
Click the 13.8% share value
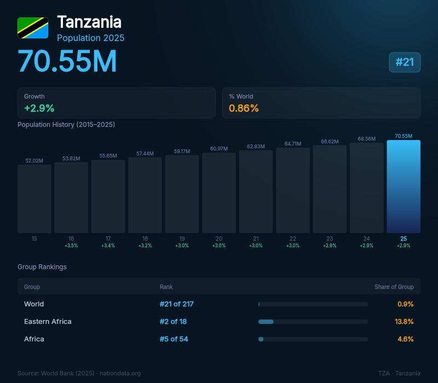coord(404,322)
